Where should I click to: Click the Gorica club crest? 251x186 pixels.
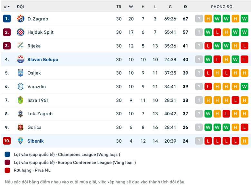pos(21,127)
